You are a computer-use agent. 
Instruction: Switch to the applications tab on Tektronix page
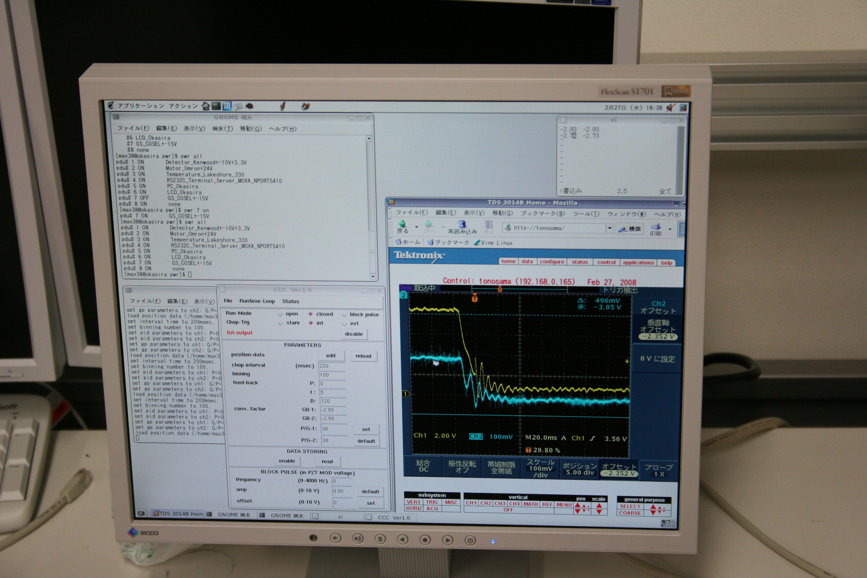[638, 262]
